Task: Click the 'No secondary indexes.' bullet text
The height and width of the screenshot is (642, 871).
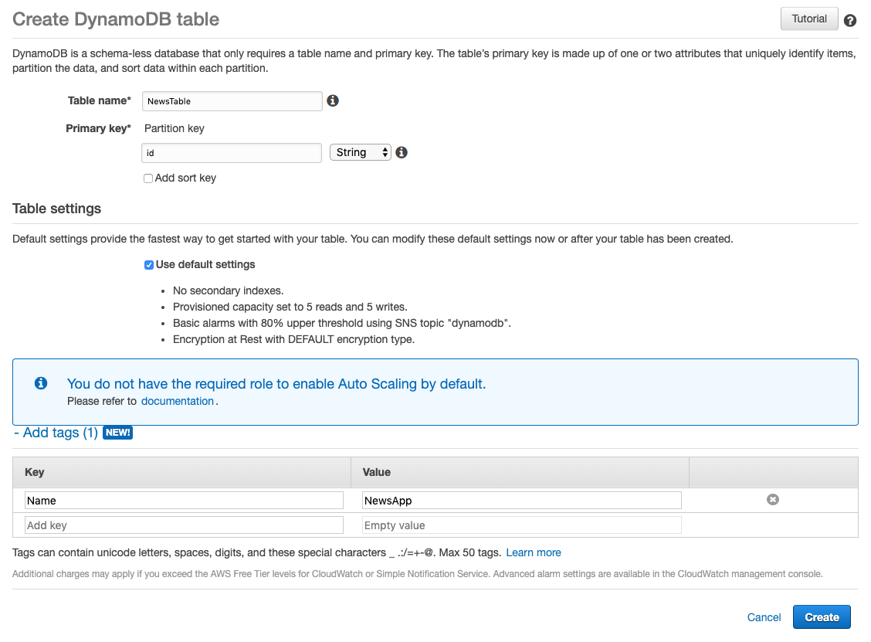Action: click(x=229, y=290)
